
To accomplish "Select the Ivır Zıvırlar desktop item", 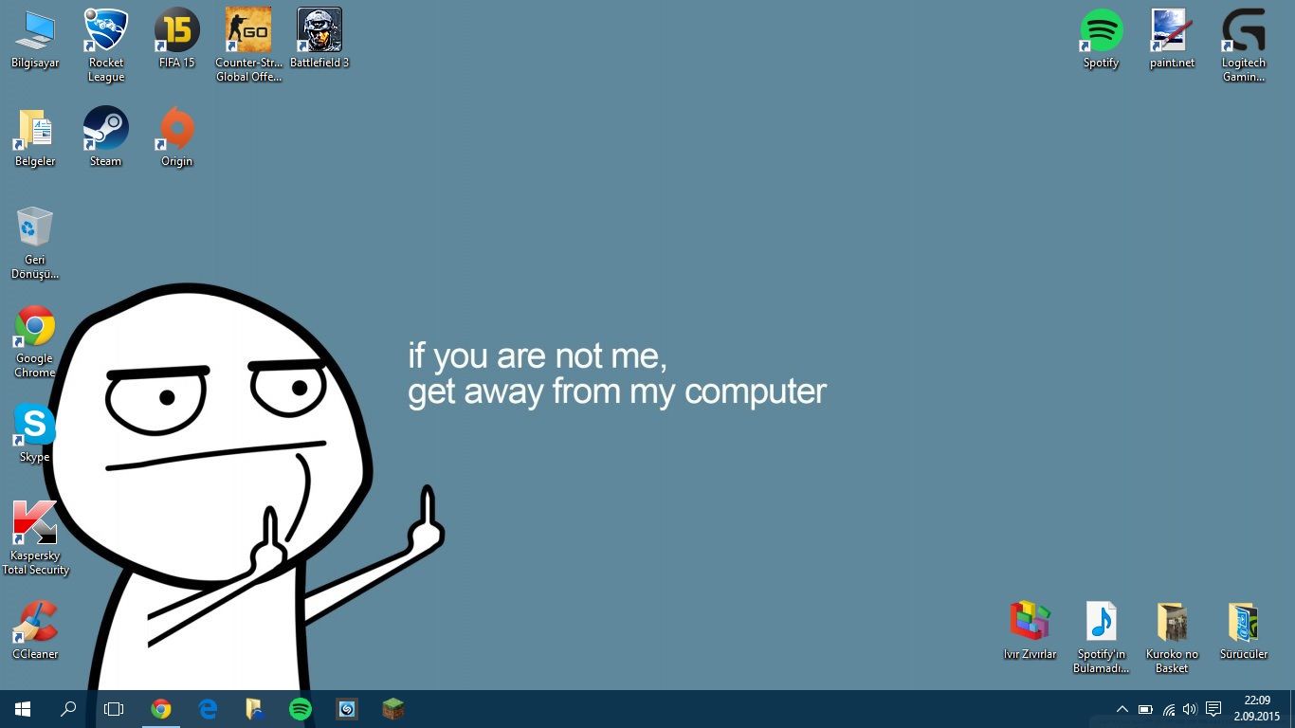I will tap(1030, 630).
